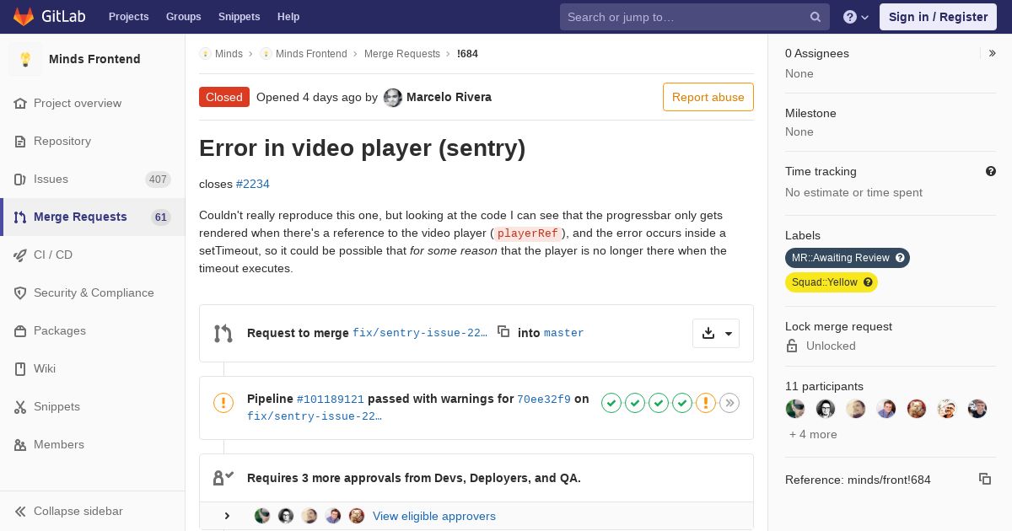This screenshot has height=531, width=1012.
Task: Collapse the sidebar
Action: coord(92,511)
